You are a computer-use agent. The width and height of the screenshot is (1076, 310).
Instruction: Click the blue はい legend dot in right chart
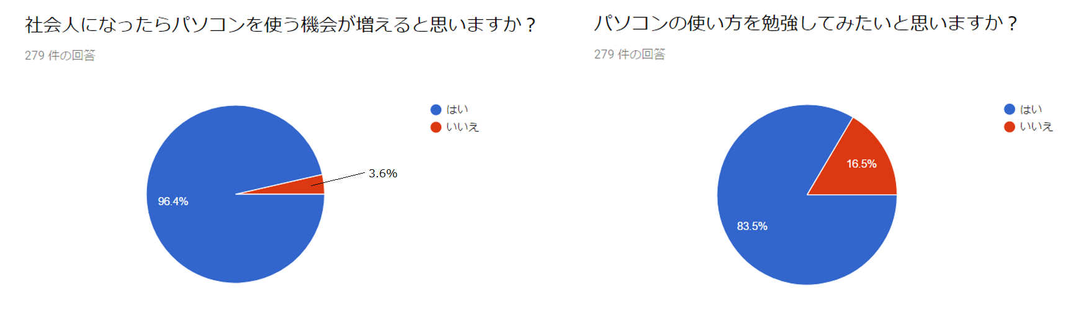pyautogui.click(x=1010, y=109)
